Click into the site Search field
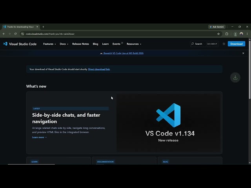This screenshot has height=188, width=251. 204,44
